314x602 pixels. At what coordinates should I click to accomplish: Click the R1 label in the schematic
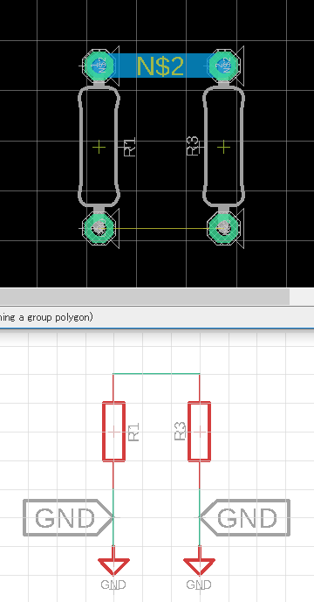tap(133, 432)
